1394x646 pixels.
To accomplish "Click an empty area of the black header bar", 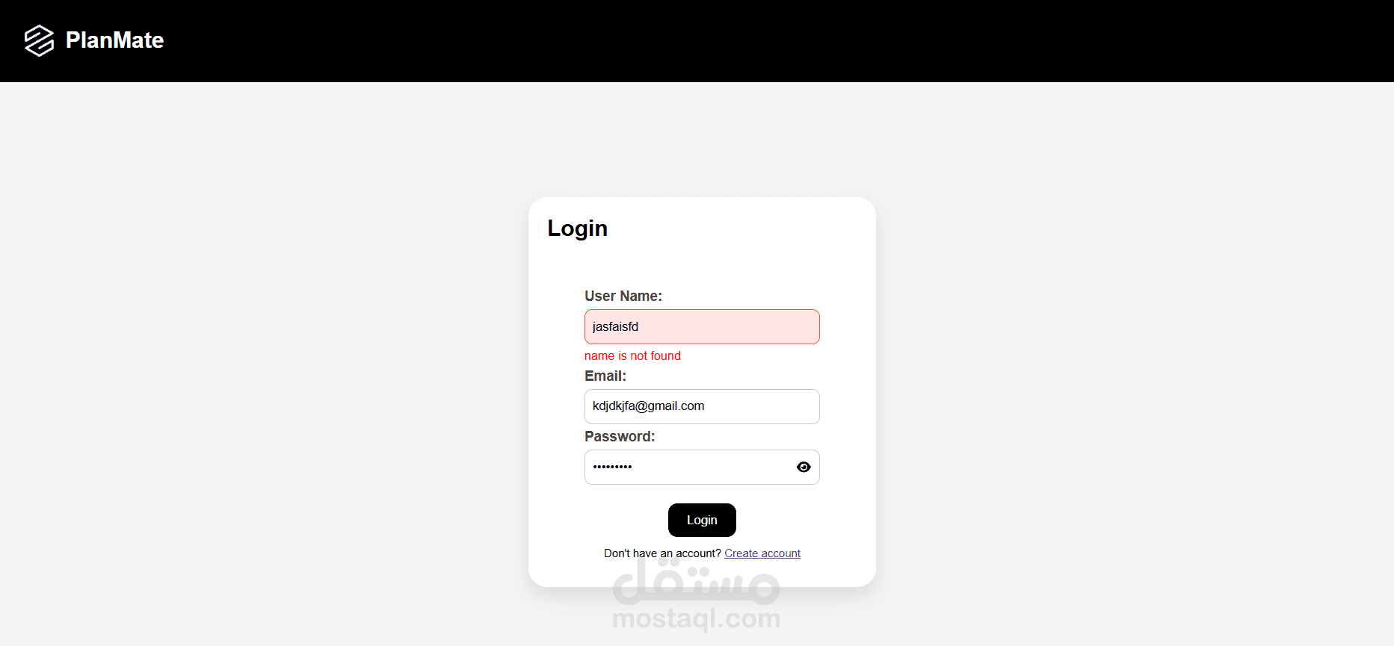I will pyautogui.click(x=747, y=41).
